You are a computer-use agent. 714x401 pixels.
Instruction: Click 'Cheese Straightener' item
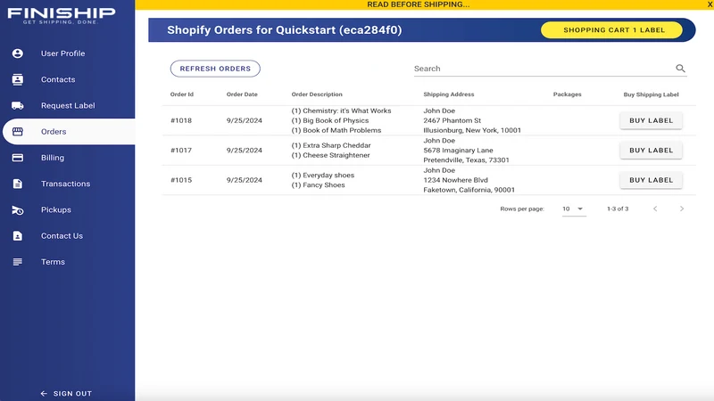point(330,155)
